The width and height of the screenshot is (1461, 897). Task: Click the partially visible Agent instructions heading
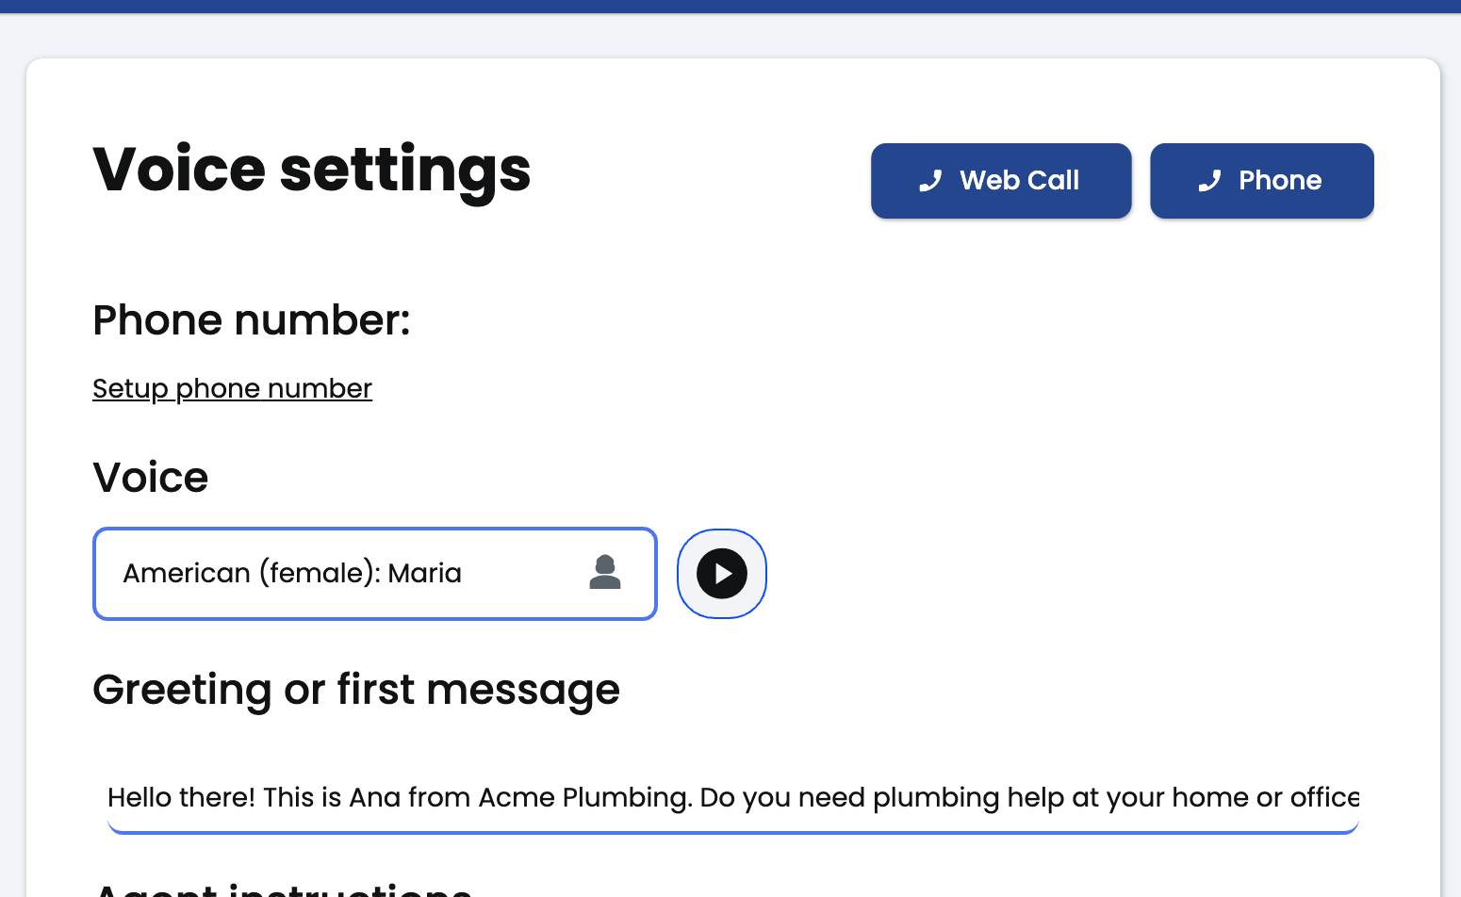(x=282, y=889)
